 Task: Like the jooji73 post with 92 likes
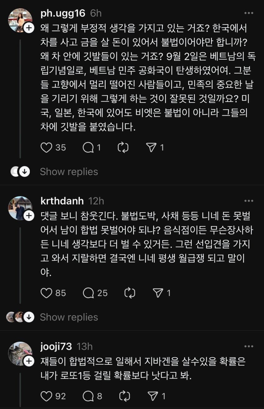[46, 396]
